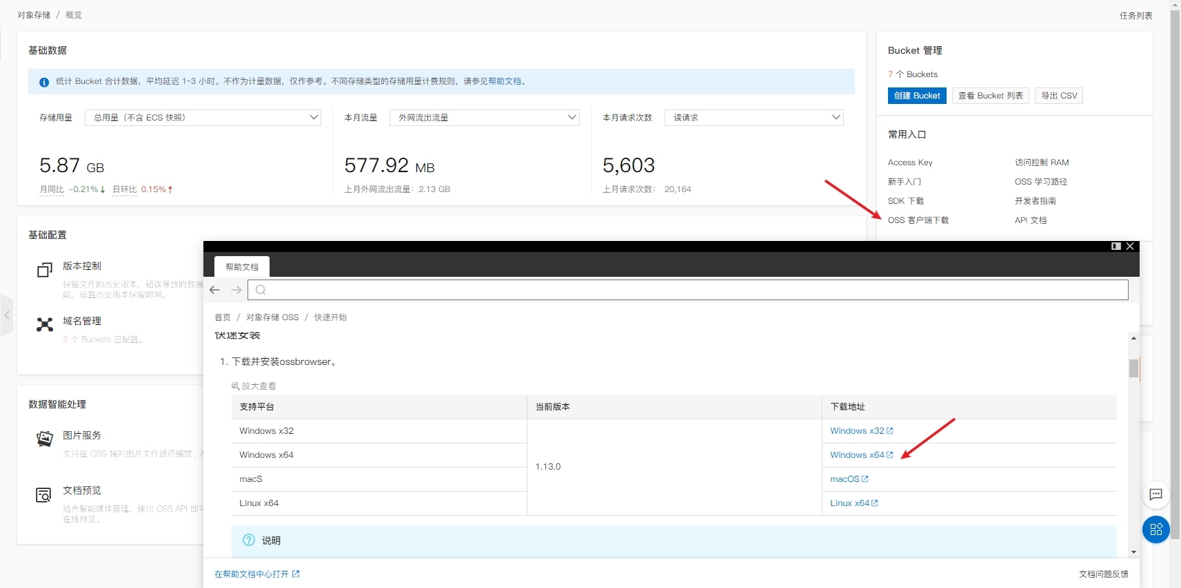Image resolution: width=1181 pixels, height=588 pixels.
Task: Expand the collapsed left sidebar handle
Action: click(x=7, y=315)
